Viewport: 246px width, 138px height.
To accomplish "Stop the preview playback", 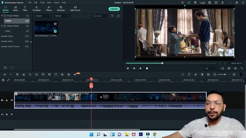I will pyautogui.click(x=147, y=68).
